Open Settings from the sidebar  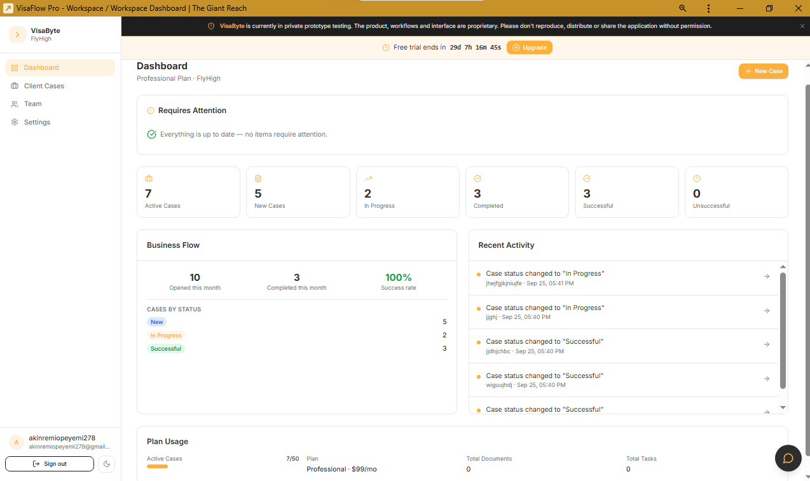tap(60, 122)
